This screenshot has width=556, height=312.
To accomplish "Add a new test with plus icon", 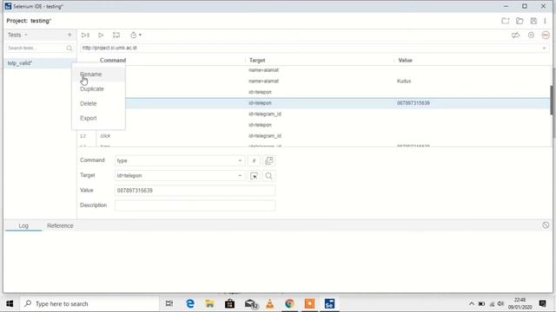I will (x=69, y=35).
